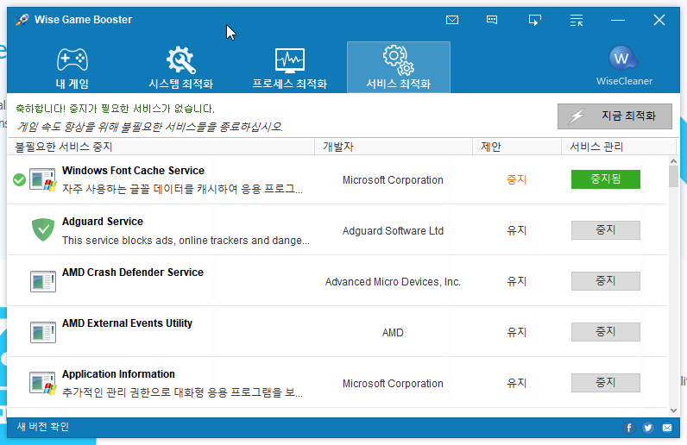Click the AMD Crash Defender Service icon

click(43, 281)
